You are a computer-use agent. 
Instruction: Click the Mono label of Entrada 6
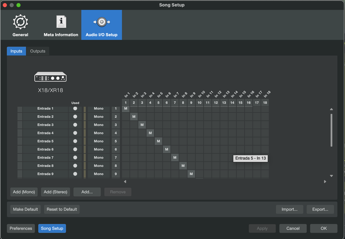(98, 149)
